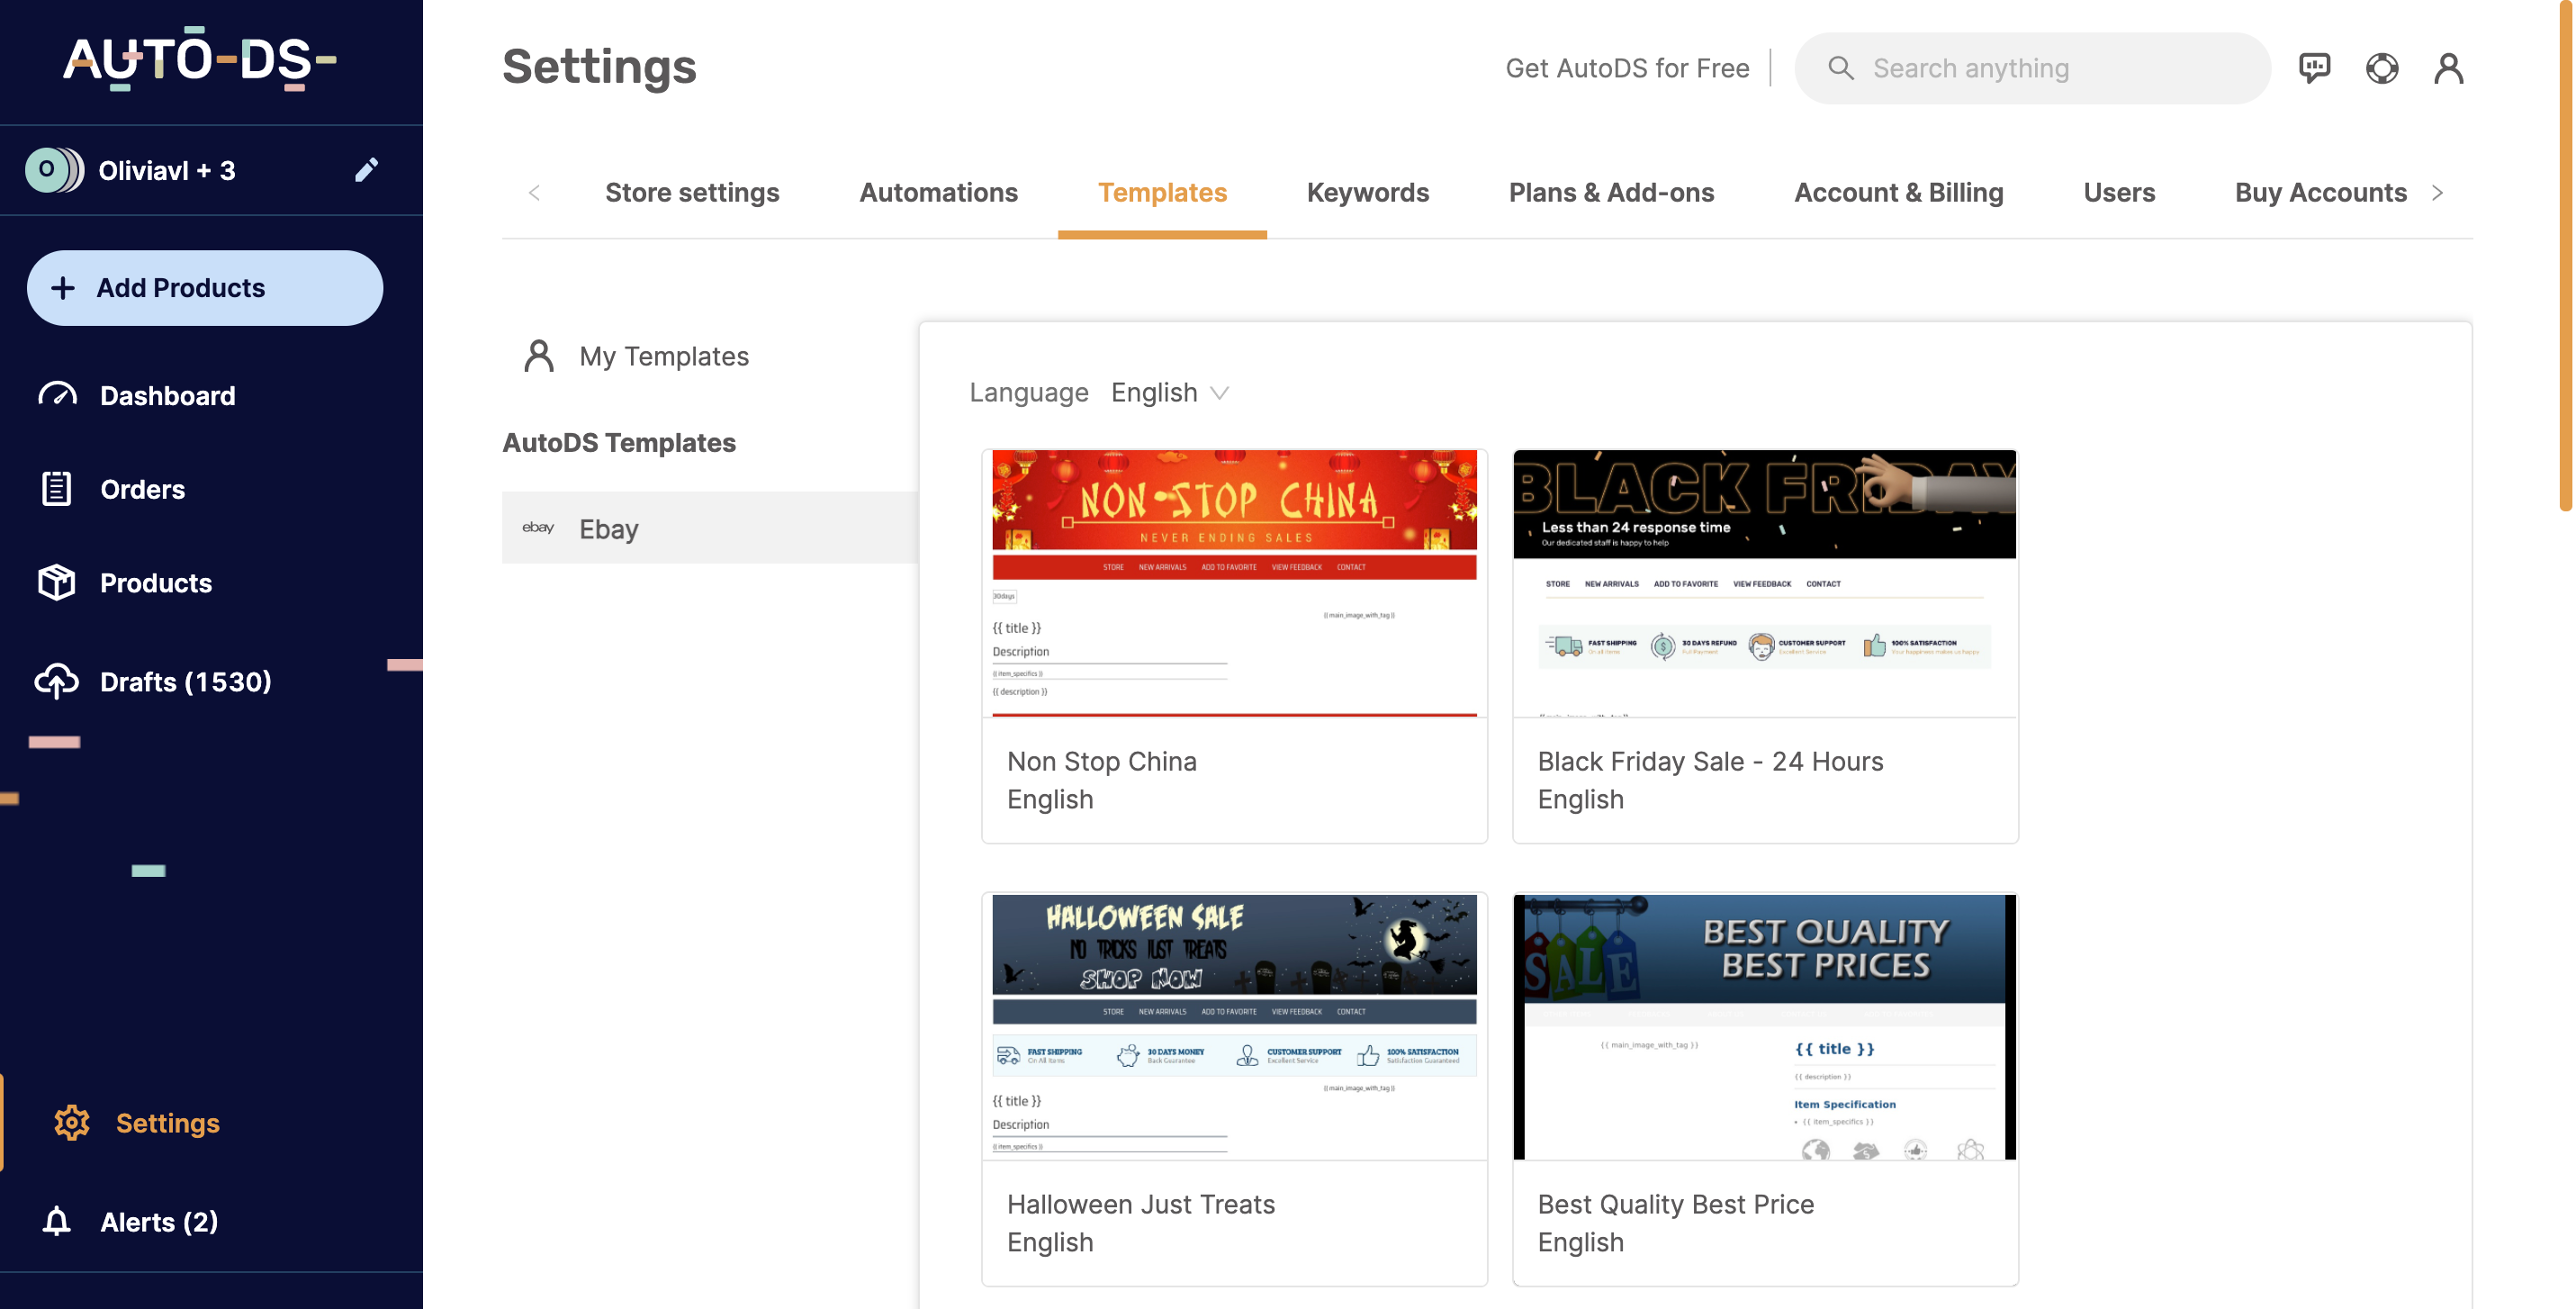Open the Account & Billing tab

coord(1899,193)
